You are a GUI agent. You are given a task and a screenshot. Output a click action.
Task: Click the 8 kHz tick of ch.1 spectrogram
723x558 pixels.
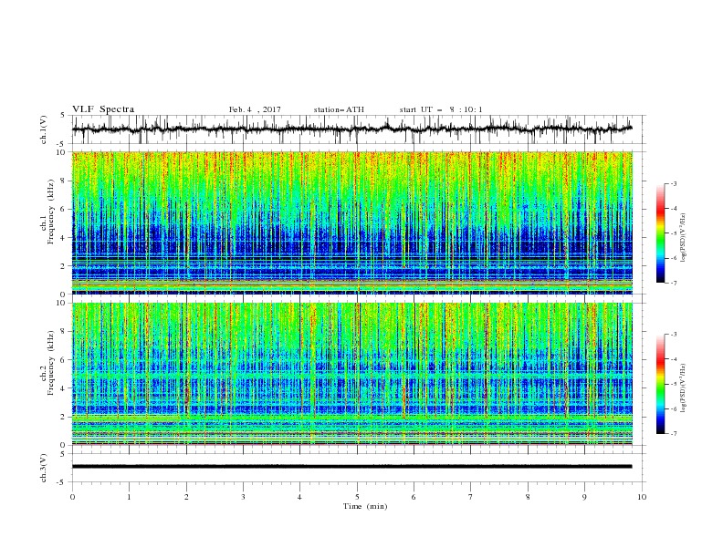point(64,181)
